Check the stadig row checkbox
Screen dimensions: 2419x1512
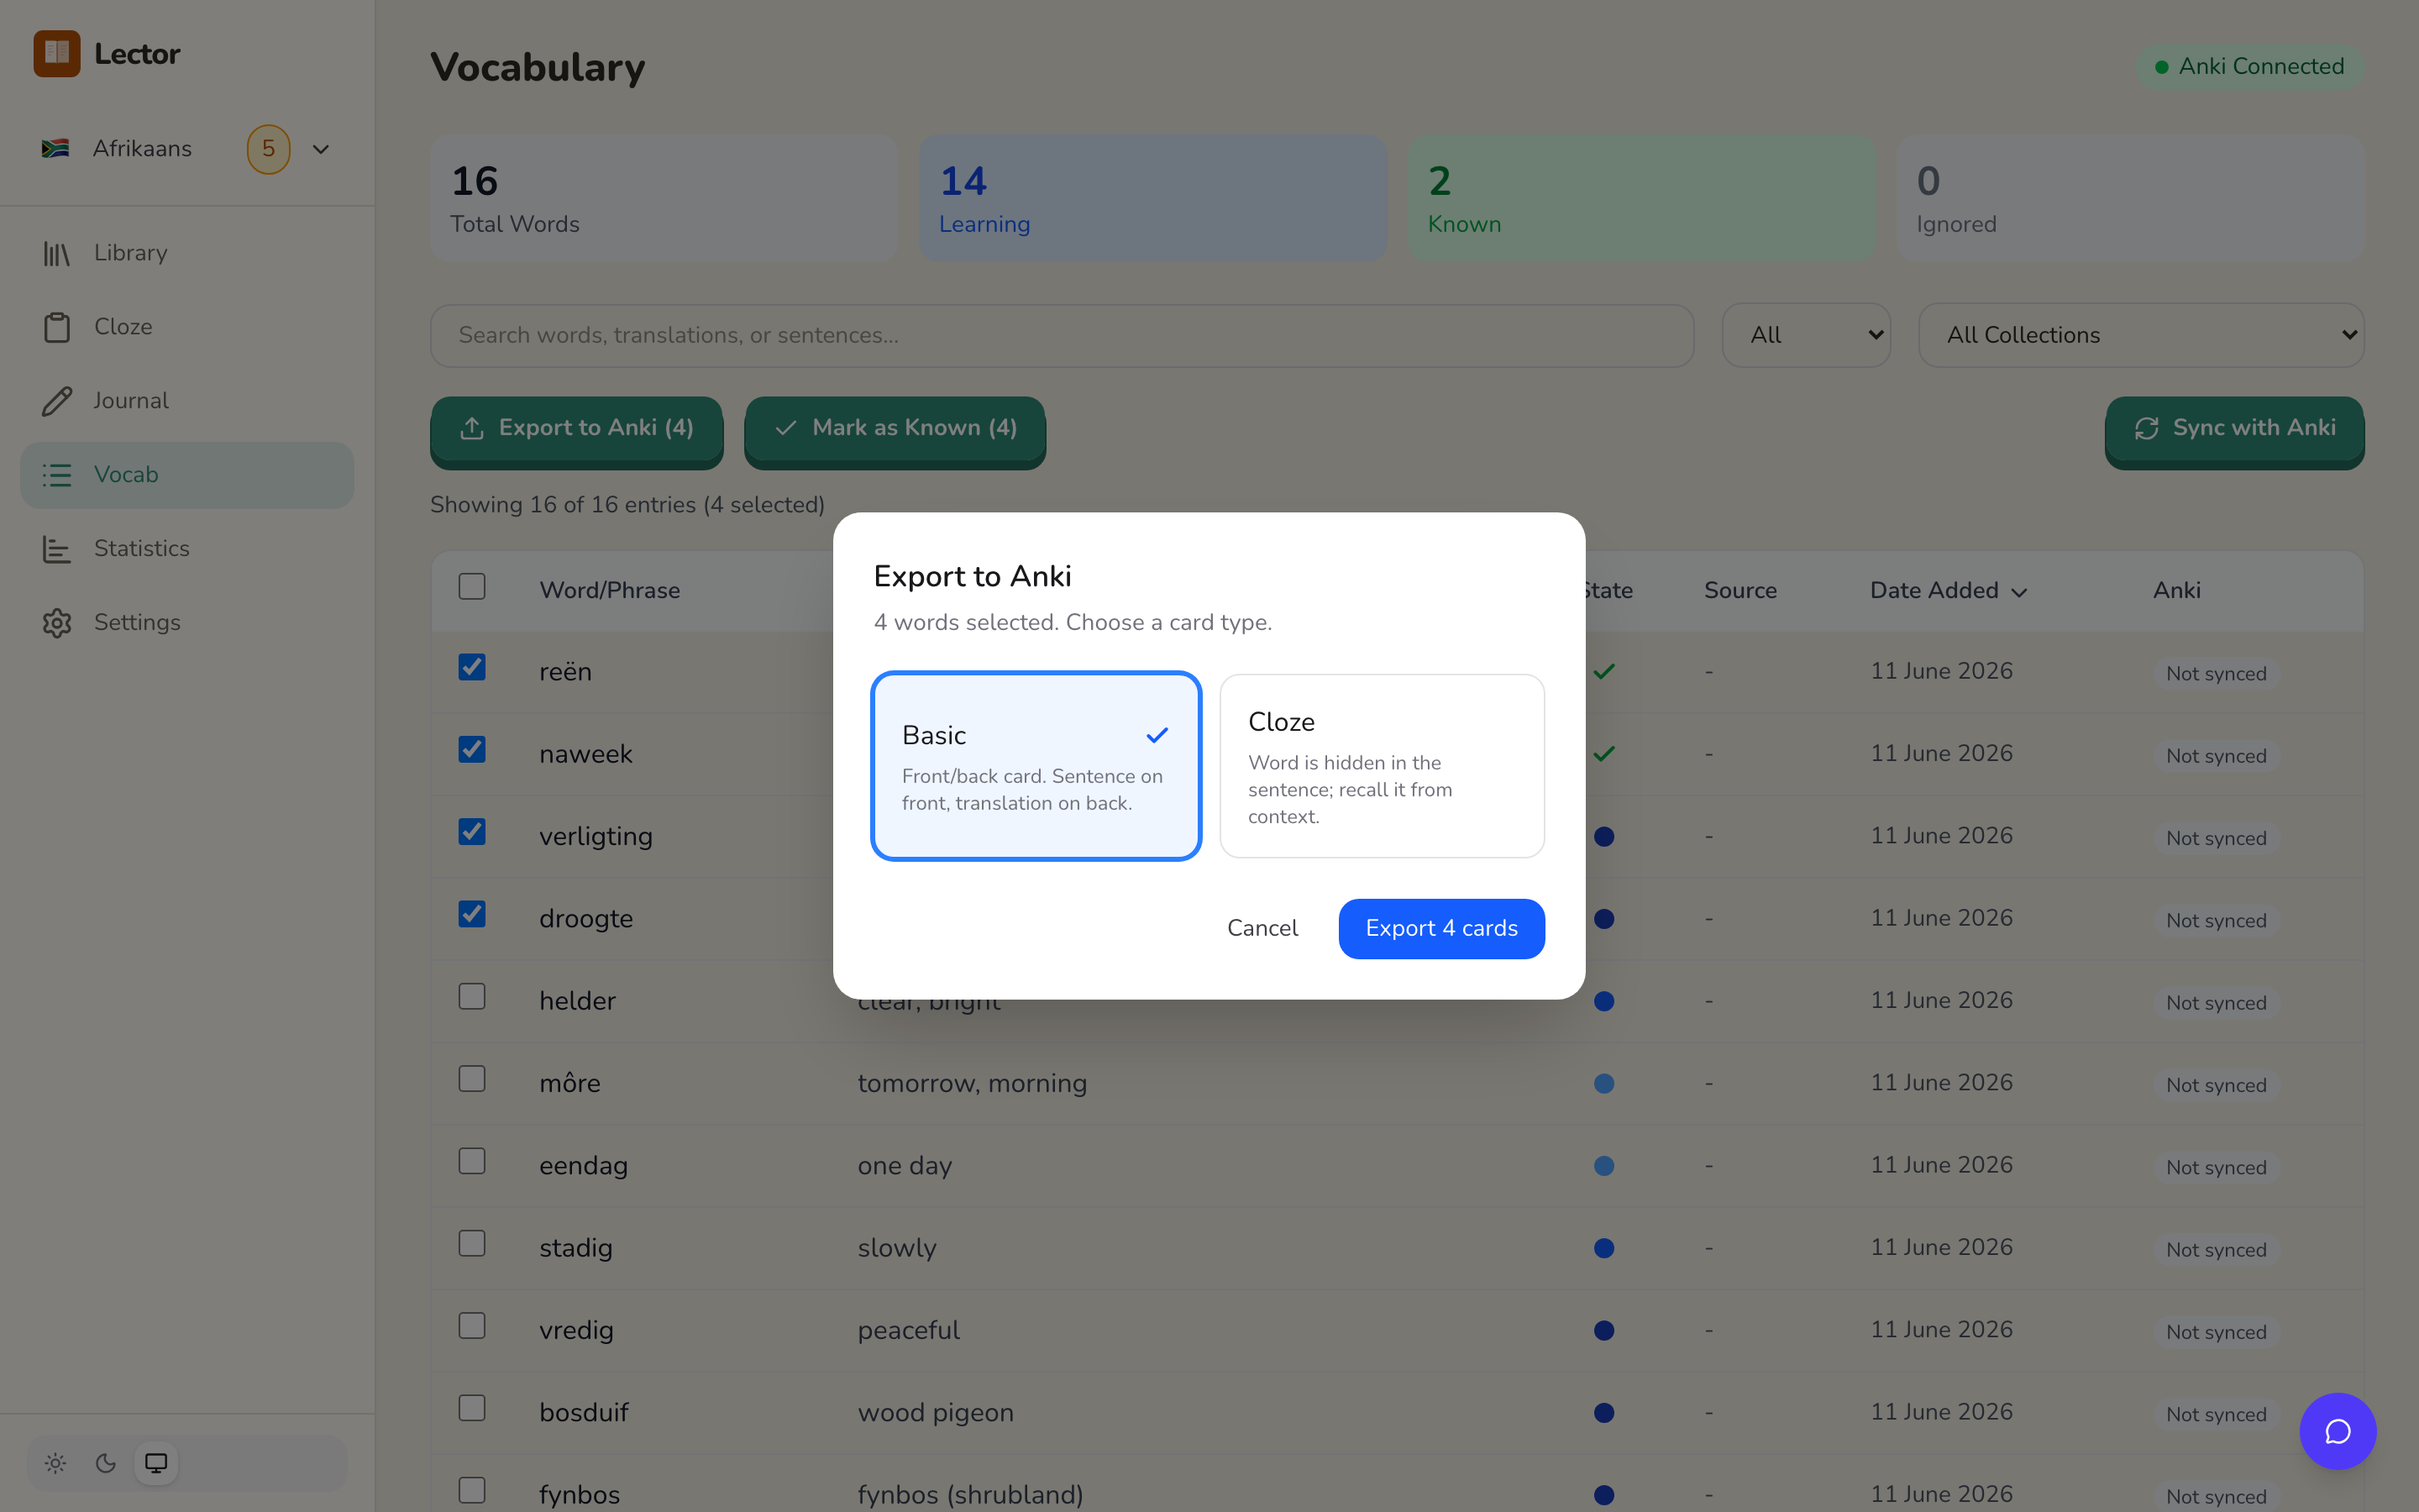[472, 1243]
